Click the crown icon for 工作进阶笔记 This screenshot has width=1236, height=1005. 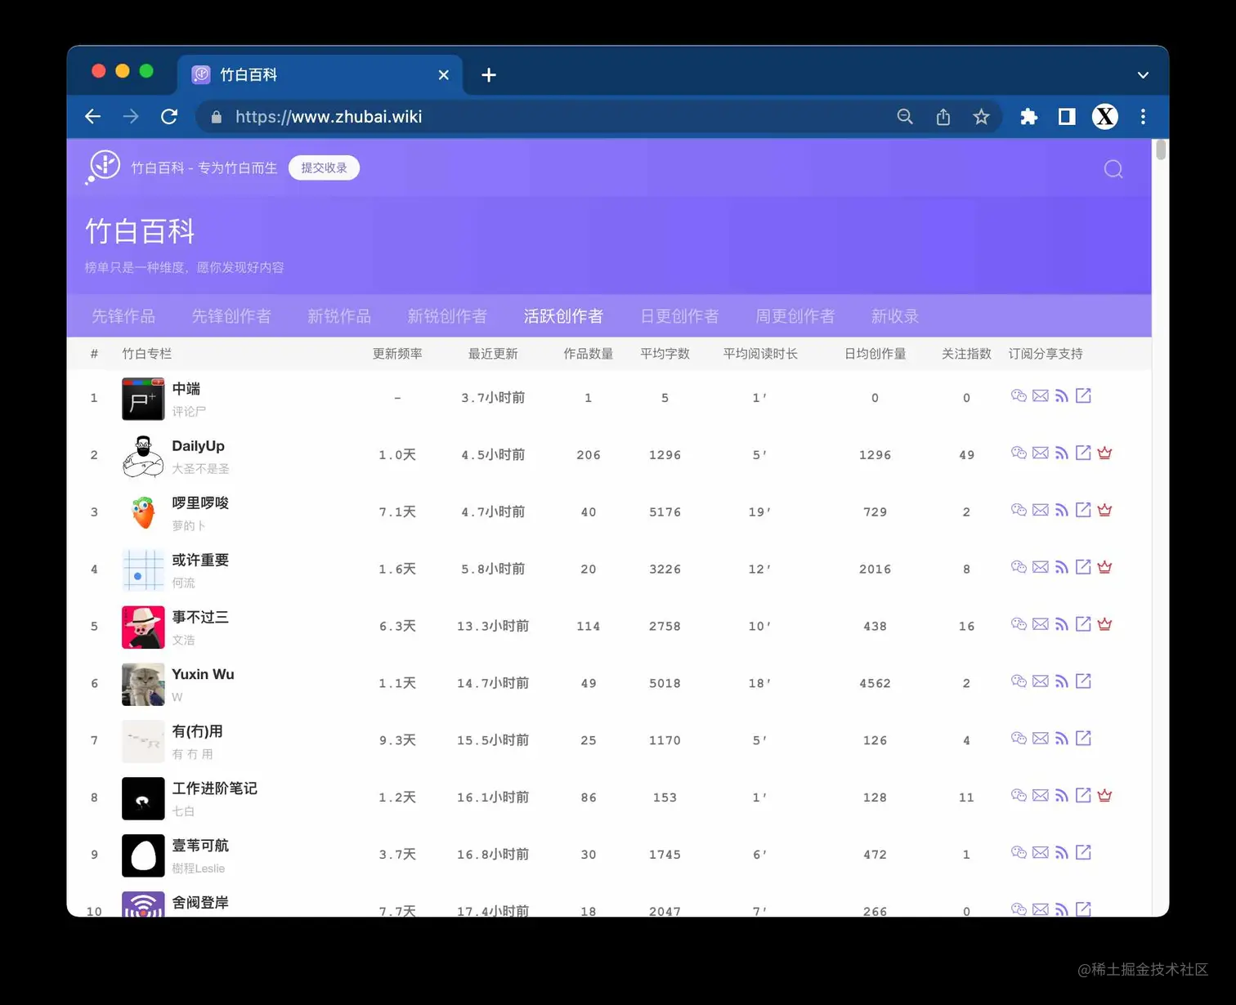point(1104,796)
